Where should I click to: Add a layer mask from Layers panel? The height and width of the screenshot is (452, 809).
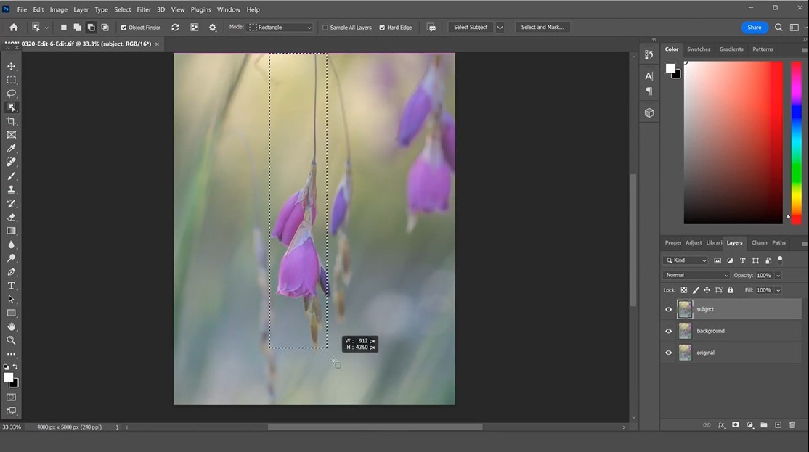(736, 424)
